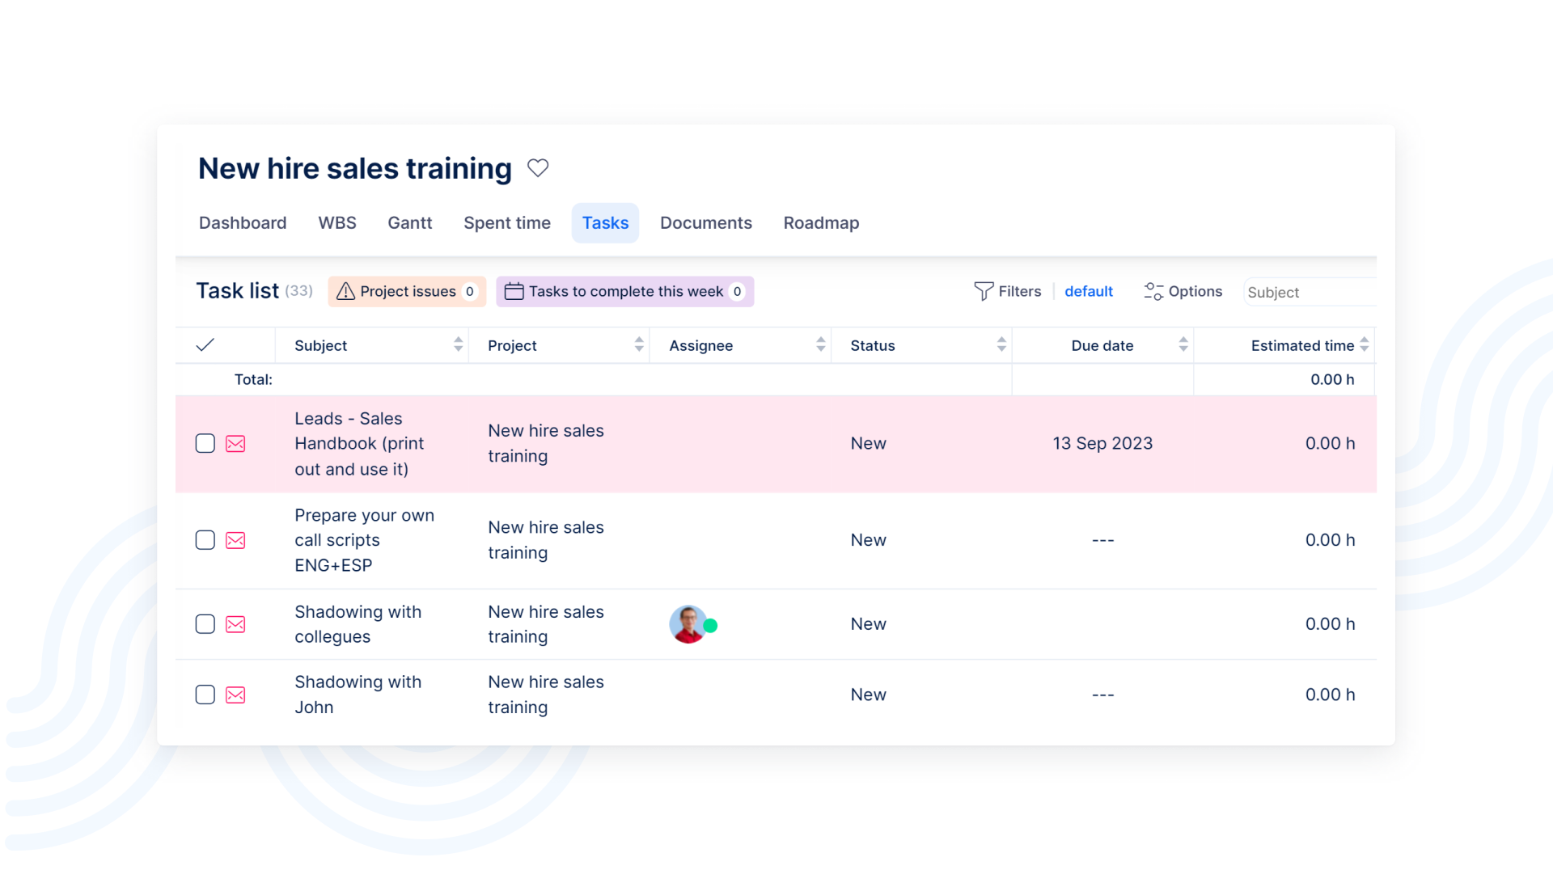Screen dimensions: 1553x870
Task: Open the Roadmap tab
Action: (x=821, y=223)
